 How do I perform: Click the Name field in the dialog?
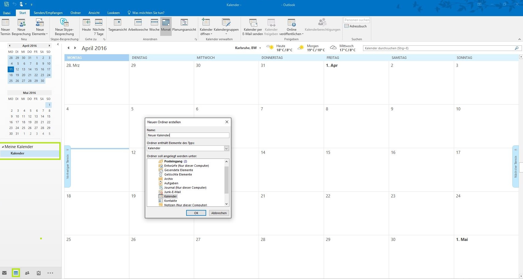click(x=188, y=135)
